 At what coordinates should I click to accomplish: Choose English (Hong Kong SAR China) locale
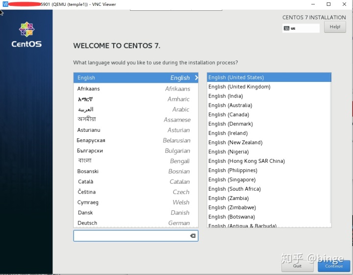pos(269,161)
